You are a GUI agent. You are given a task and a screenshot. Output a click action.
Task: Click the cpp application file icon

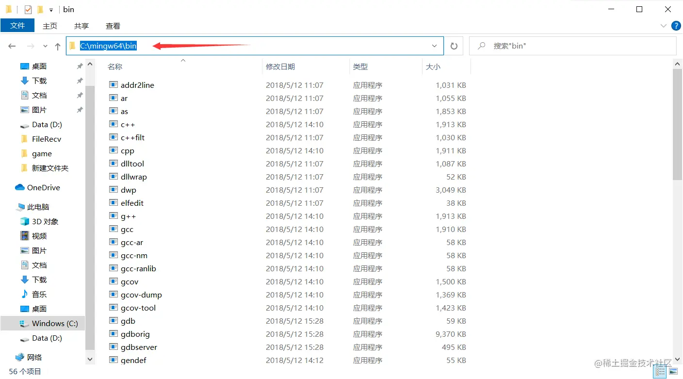[114, 150]
